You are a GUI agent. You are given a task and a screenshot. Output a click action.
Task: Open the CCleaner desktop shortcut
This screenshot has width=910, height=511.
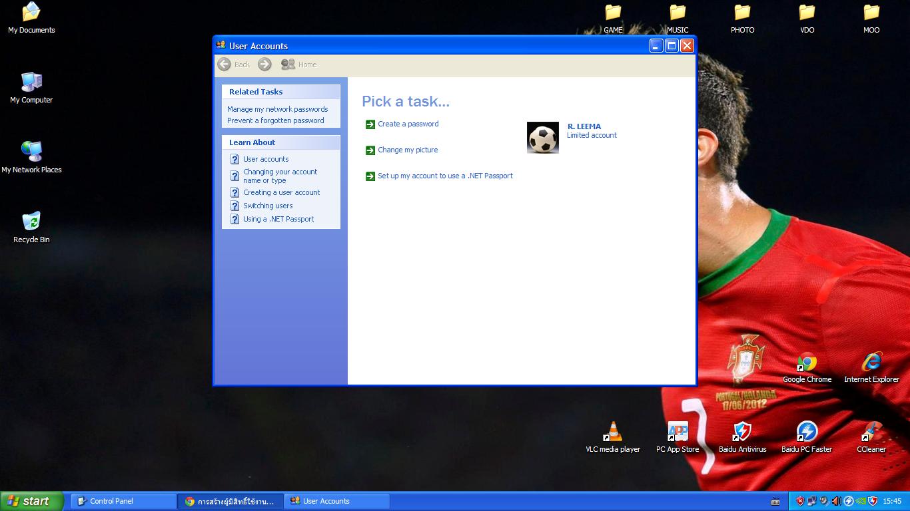[x=871, y=432]
